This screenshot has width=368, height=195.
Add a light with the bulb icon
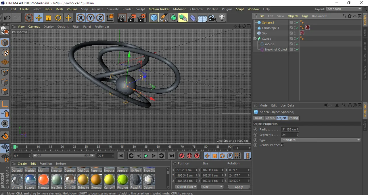[x=222, y=18]
